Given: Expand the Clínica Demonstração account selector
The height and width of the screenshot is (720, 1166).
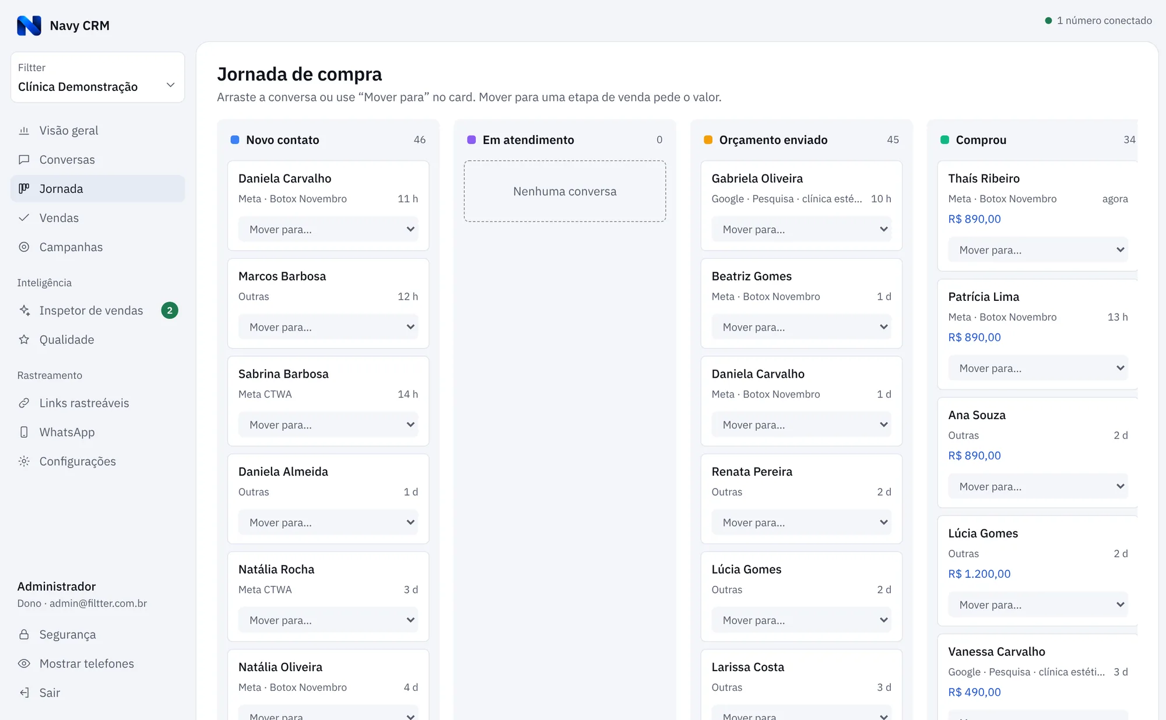Looking at the screenshot, I should point(98,78).
